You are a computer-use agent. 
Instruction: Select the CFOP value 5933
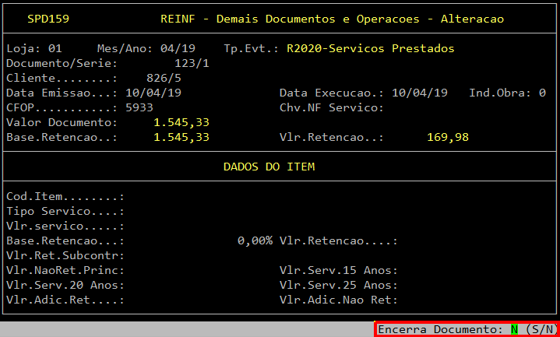[139, 107]
